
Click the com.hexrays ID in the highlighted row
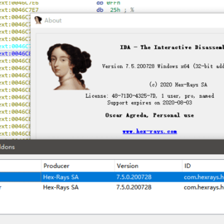pos(204,177)
